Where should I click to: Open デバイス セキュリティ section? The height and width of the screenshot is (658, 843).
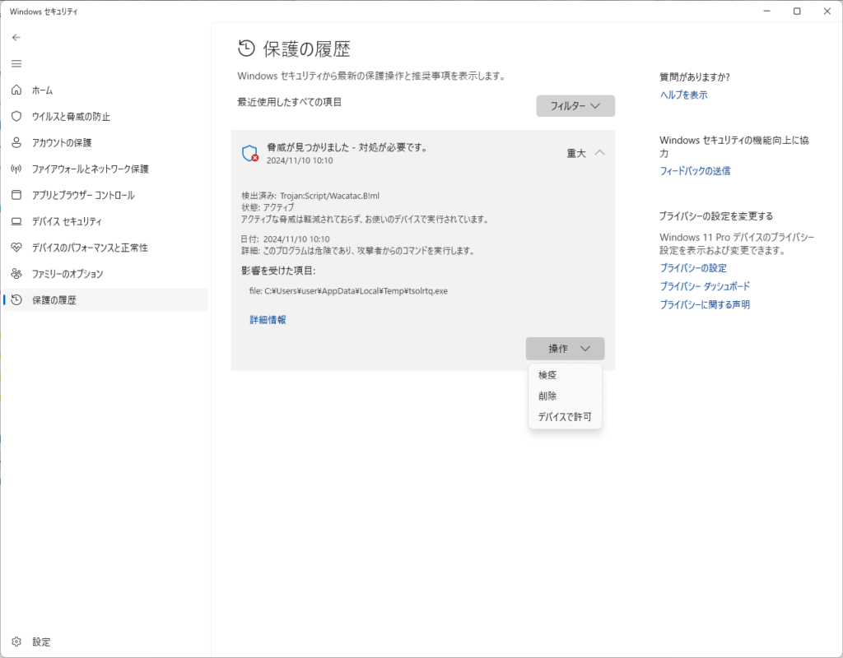pyautogui.click(x=67, y=222)
